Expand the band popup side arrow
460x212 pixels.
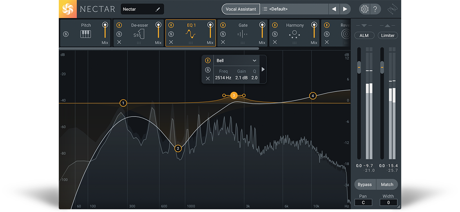pos(263,69)
